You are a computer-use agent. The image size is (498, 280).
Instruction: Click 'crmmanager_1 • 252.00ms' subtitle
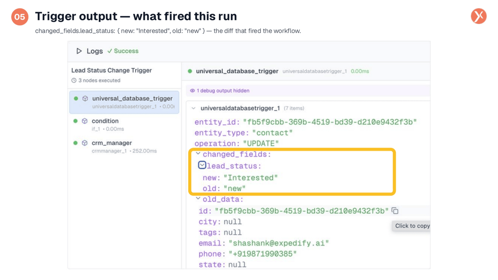(124, 151)
